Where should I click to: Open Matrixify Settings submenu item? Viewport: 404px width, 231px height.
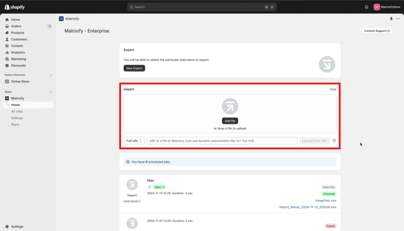tap(17, 118)
